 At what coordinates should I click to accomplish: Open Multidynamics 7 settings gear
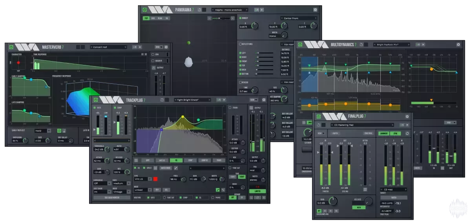(458, 44)
